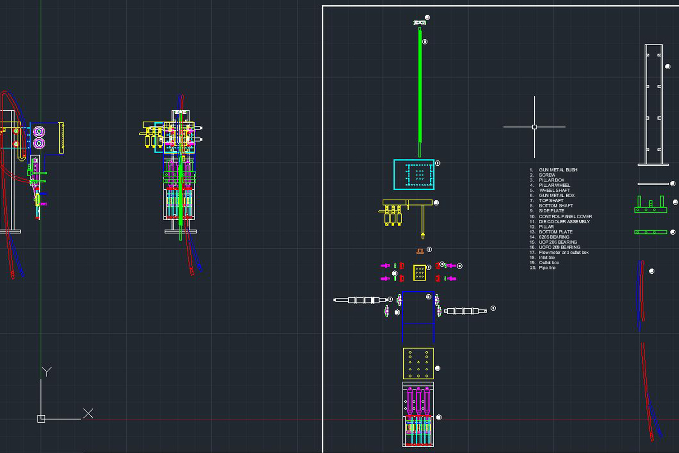
Task: Click the 'DIE COOLER ASSEMBLY' list text
Action: pyautogui.click(x=564, y=221)
